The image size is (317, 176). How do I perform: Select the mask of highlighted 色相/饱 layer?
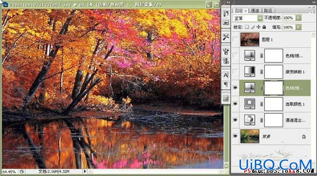click(274, 88)
